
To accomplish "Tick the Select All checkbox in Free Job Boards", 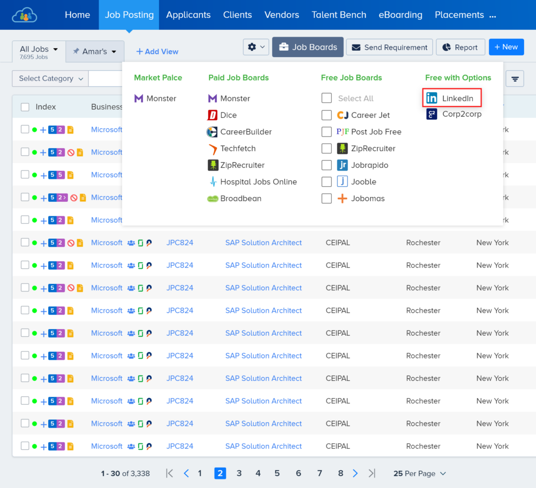I will click(327, 98).
